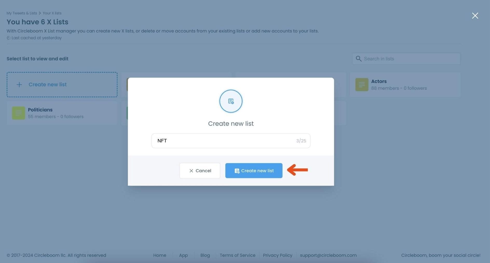Click the blue Create new list button

pyautogui.click(x=254, y=171)
